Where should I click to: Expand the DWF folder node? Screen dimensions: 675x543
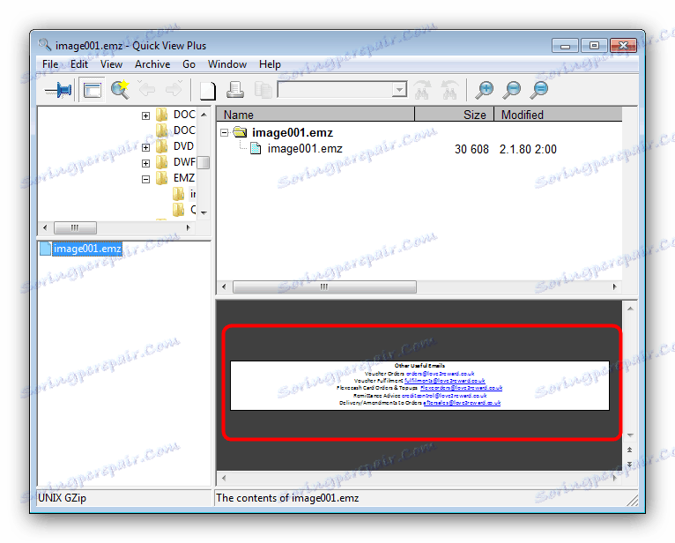146,163
